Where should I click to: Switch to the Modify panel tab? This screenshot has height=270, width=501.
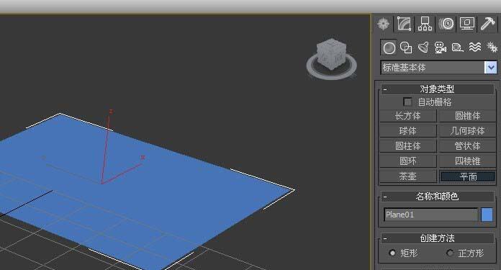coord(405,24)
